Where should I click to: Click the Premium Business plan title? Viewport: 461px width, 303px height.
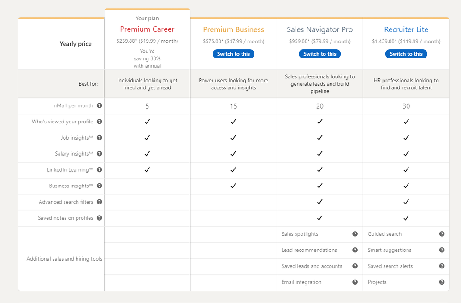233,29
